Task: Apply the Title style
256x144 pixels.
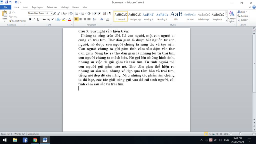Action: (176, 16)
